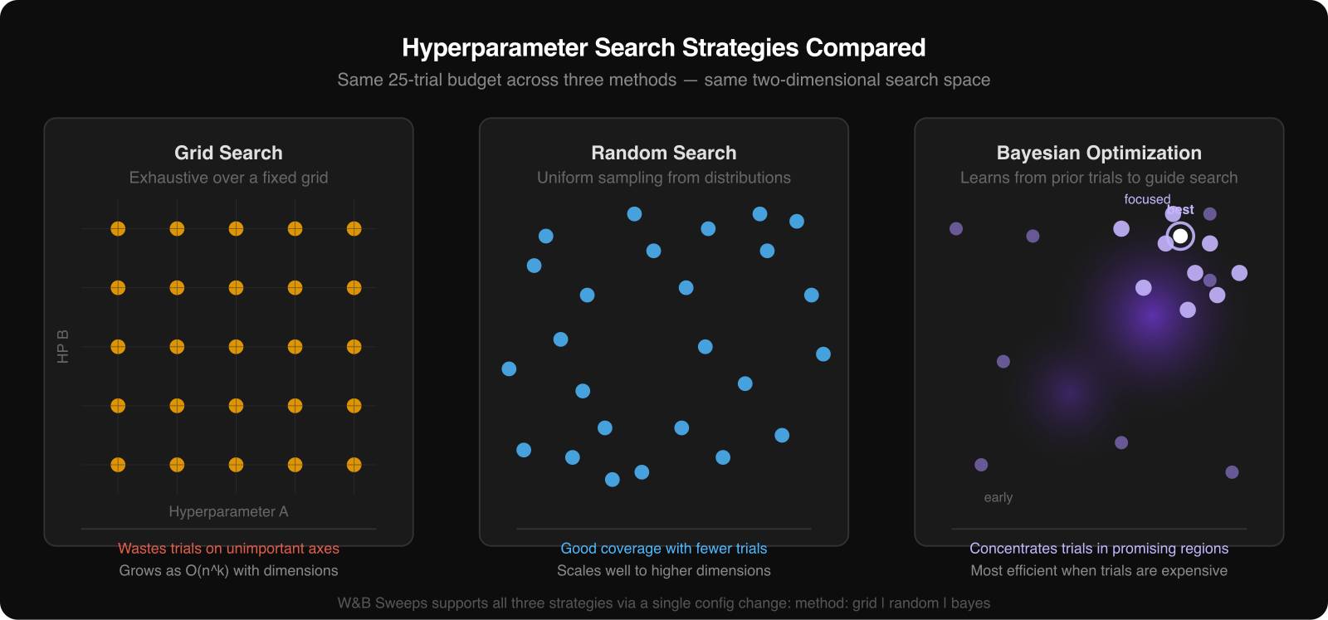The width and height of the screenshot is (1328, 620).
Task: Click "Concentrates trials in promising regions" caption
Action: 1099,549
